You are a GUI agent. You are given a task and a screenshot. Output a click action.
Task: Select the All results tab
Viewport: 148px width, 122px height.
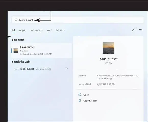point(13,30)
